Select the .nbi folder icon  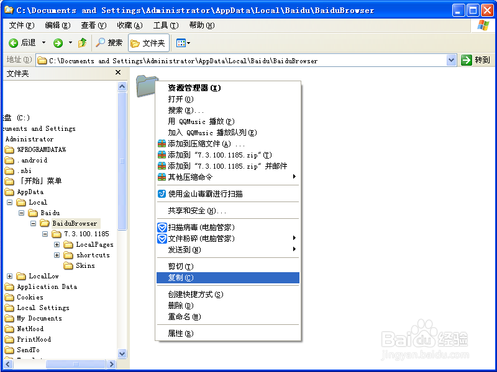(9, 171)
